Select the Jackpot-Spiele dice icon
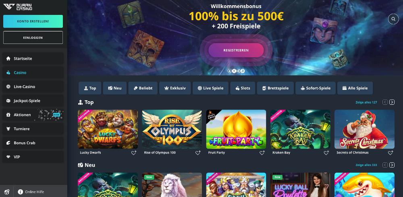 click(8, 101)
